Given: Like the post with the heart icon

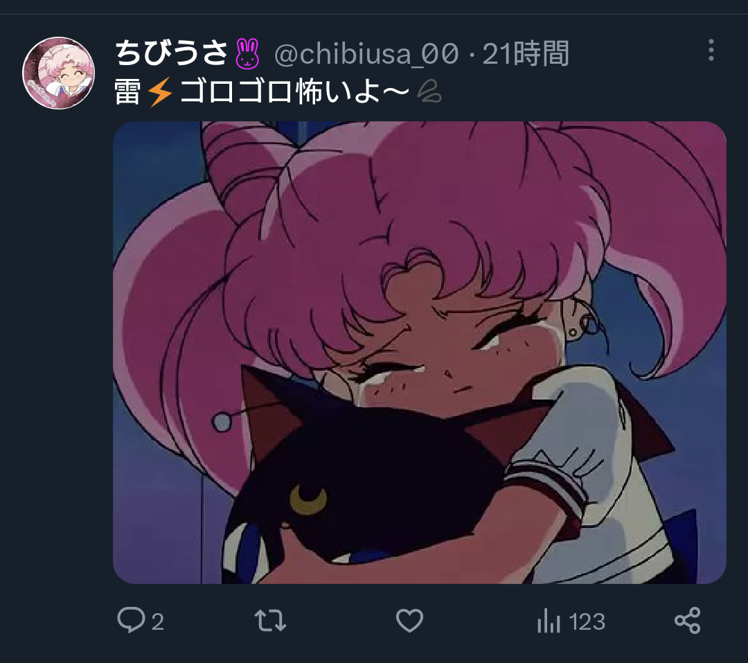Looking at the screenshot, I should [x=410, y=621].
